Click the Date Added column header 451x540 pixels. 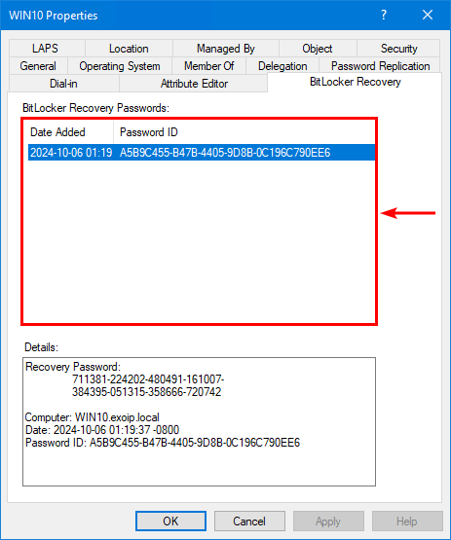pyautogui.click(x=70, y=132)
